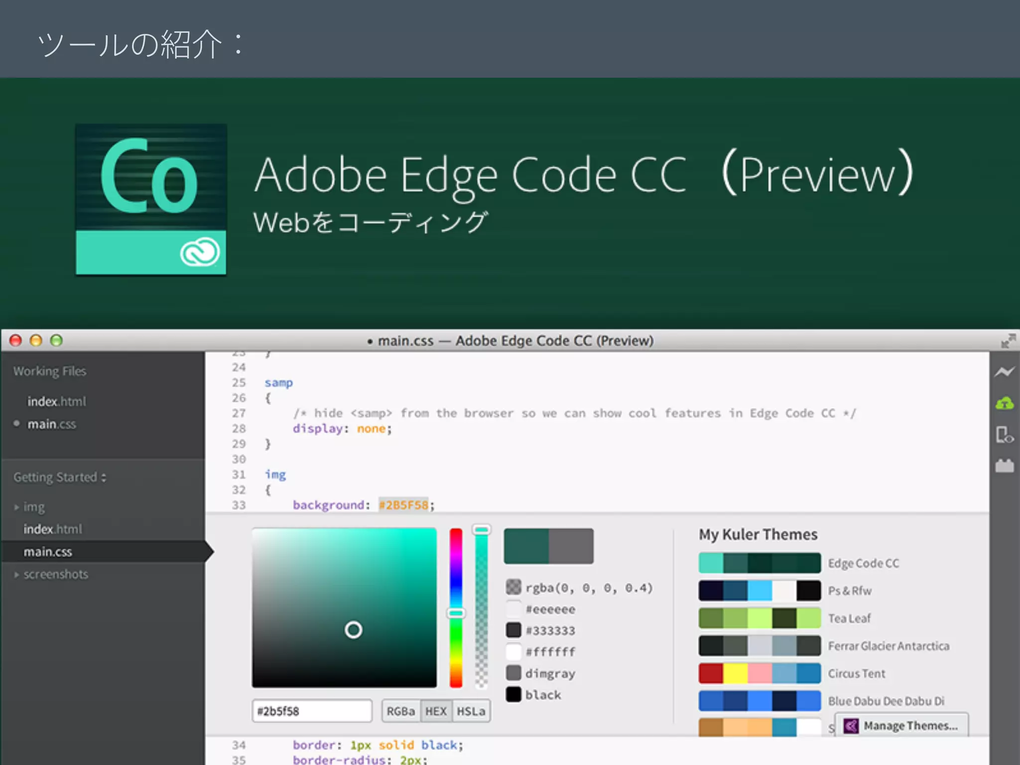Open index.html in project tree
The height and width of the screenshot is (765, 1020).
tap(53, 529)
